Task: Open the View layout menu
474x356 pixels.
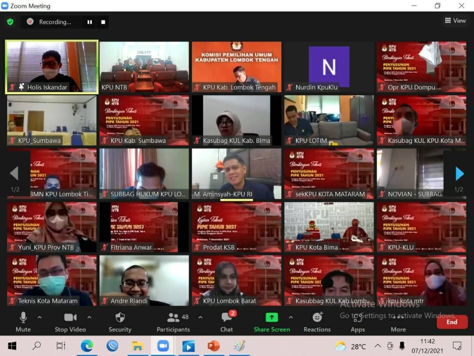Action: pyautogui.click(x=455, y=21)
